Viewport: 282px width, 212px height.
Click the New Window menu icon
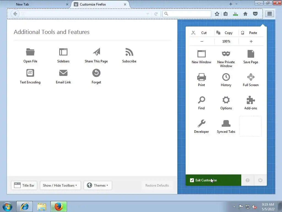click(201, 54)
